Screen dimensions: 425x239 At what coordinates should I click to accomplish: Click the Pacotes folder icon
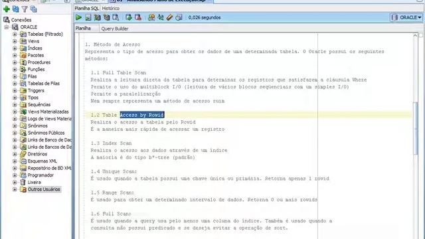click(23, 55)
